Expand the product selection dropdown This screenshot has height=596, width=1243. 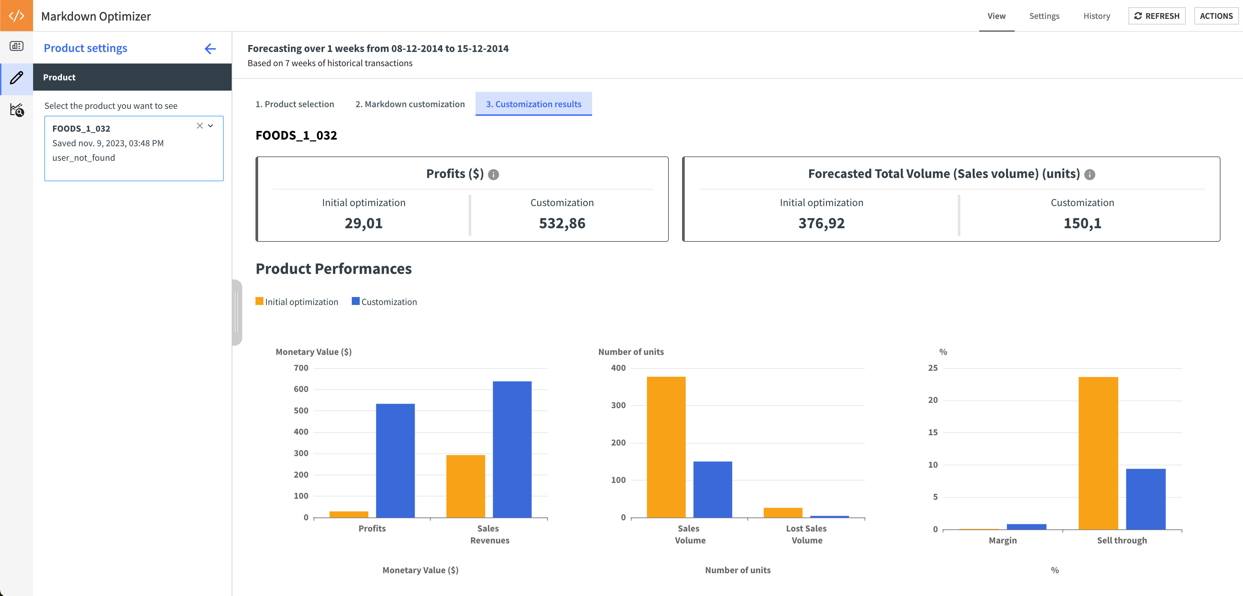coord(210,125)
